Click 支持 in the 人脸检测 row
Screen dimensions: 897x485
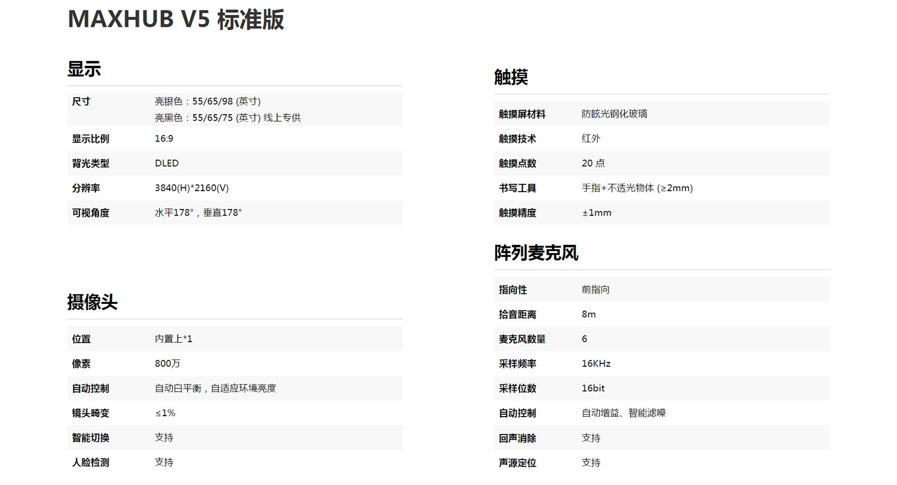click(164, 462)
